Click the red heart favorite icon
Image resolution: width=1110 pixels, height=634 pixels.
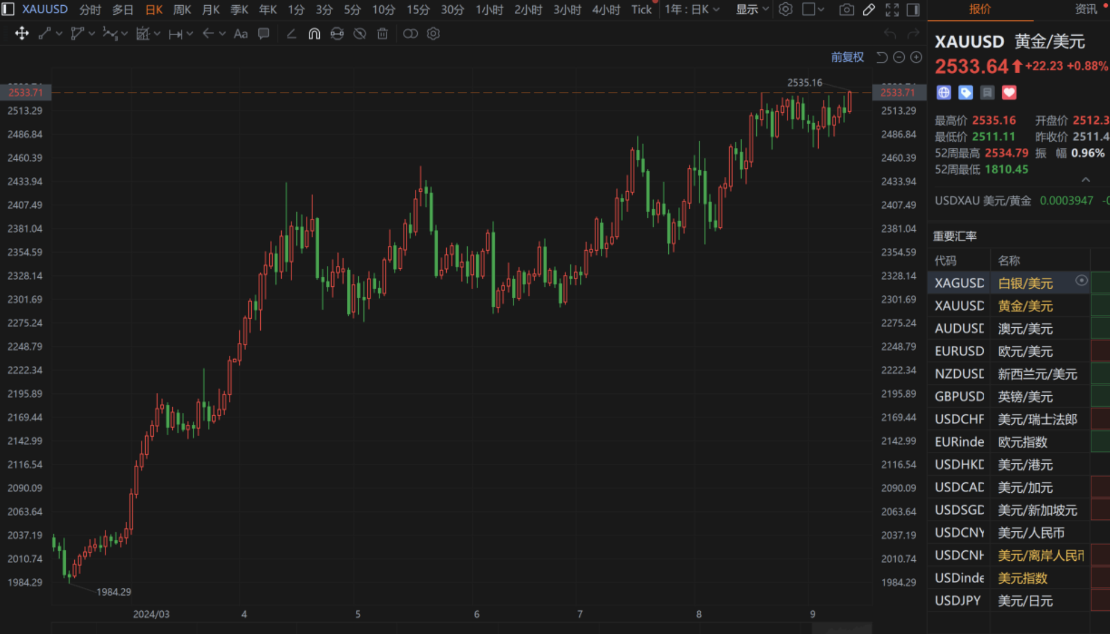tap(1009, 92)
